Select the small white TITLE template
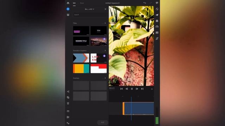The width and height of the screenshot is (225, 126). pyautogui.click(x=98, y=30)
